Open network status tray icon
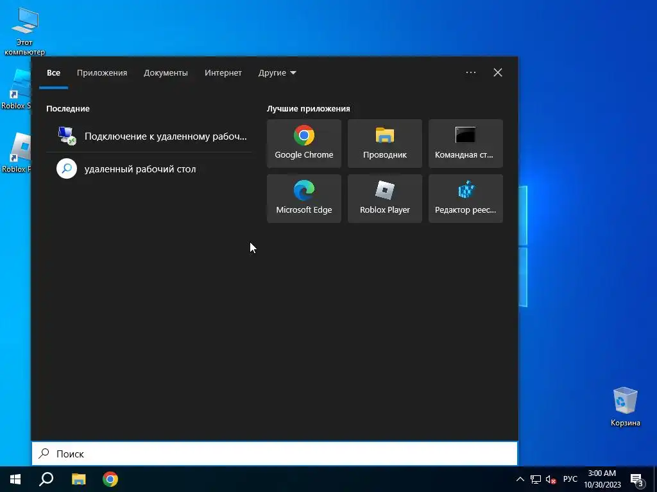Screen dimensions: 657x492 (x=536, y=479)
